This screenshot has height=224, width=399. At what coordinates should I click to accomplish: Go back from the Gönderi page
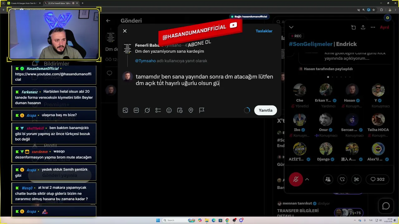click(108, 21)
